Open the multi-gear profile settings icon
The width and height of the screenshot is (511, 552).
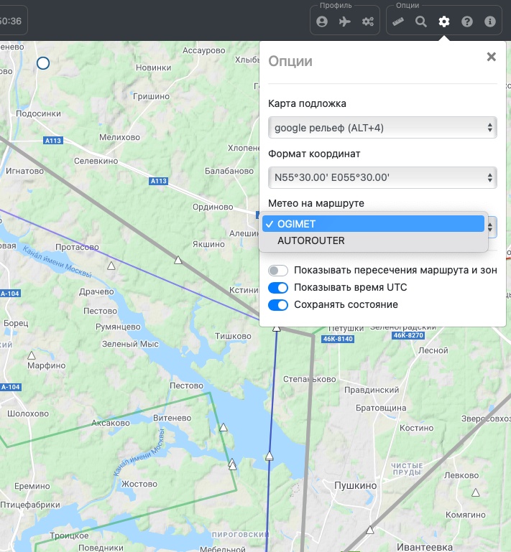click(368, 22)
